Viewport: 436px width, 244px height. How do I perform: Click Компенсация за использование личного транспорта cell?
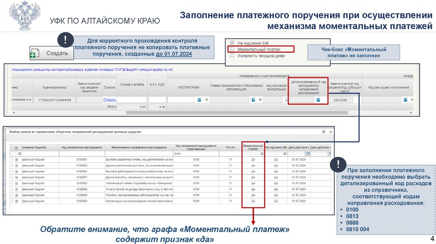pos(139,201)
